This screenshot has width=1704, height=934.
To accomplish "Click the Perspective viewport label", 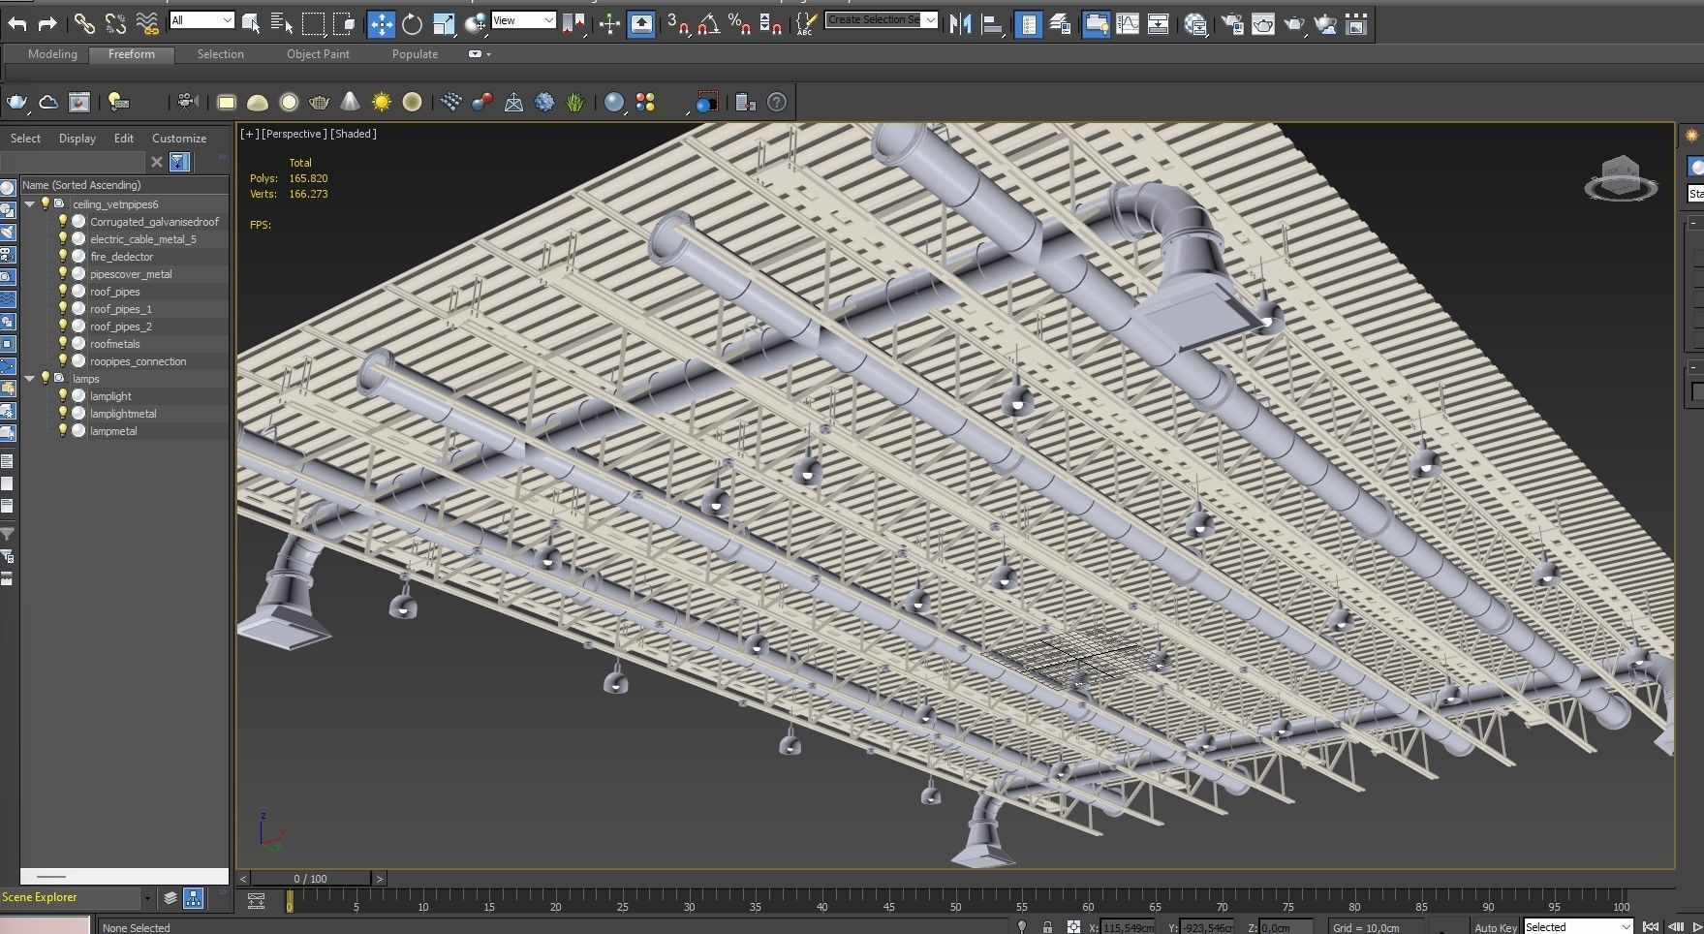I will point(294,134).
